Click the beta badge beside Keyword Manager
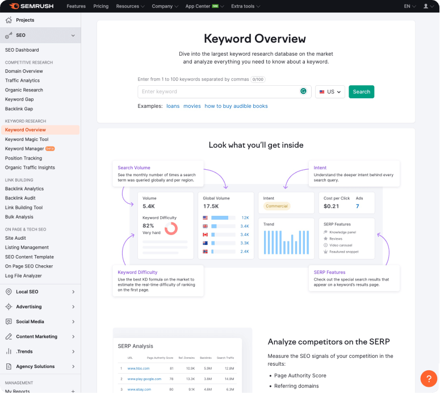 click(x=50, y=148)
